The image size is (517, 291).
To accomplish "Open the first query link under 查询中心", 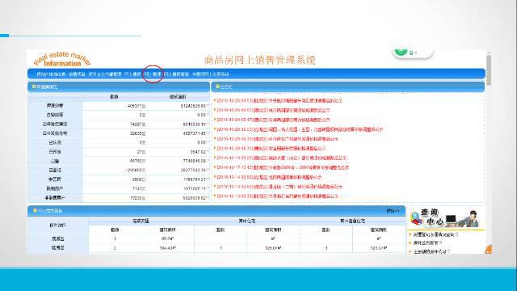I will pyautogui.click(x=435, y=234).
